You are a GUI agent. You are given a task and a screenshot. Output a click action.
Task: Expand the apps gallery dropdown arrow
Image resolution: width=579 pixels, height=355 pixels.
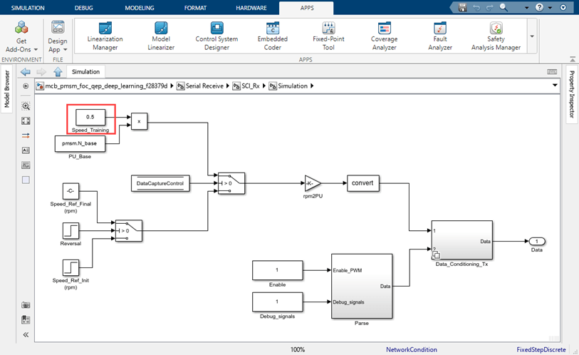pos(531,36)
